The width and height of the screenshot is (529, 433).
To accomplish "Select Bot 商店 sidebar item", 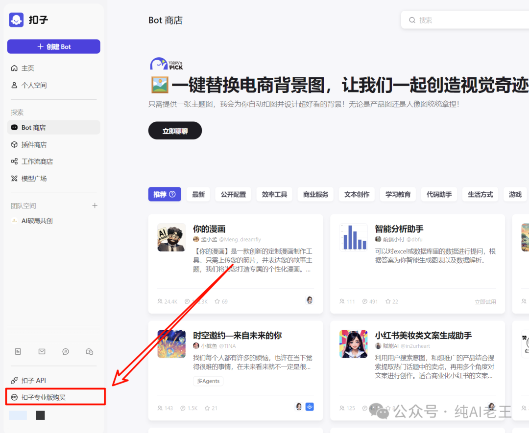I will [54, 127].
